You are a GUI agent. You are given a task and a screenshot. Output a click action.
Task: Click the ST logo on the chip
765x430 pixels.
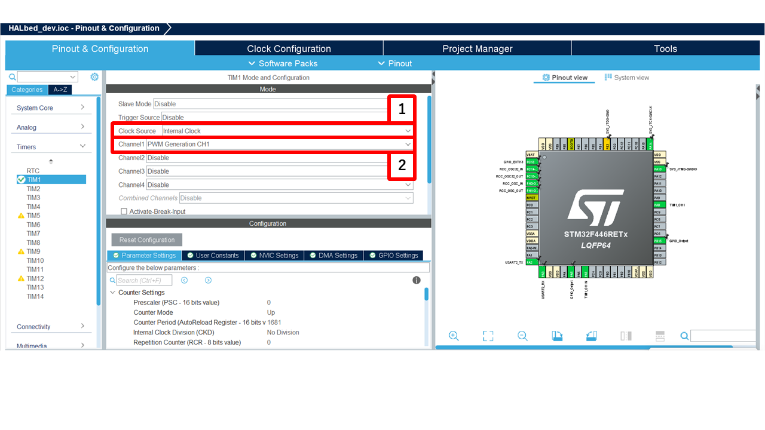coord(595,207)
